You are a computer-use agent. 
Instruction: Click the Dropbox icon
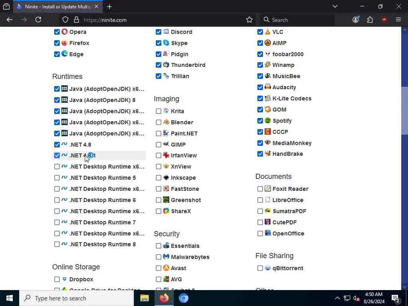(x=64, y=279)
